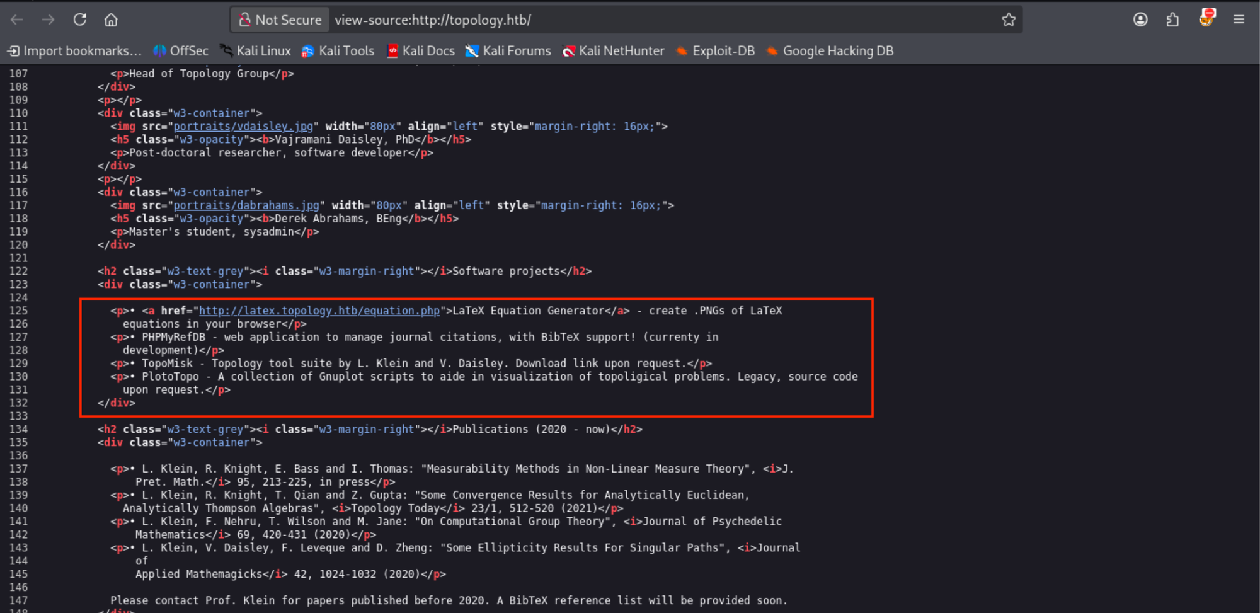Open the Exploit-DB bookmark
Screen dimensions: 1260x613
[715, 51]
